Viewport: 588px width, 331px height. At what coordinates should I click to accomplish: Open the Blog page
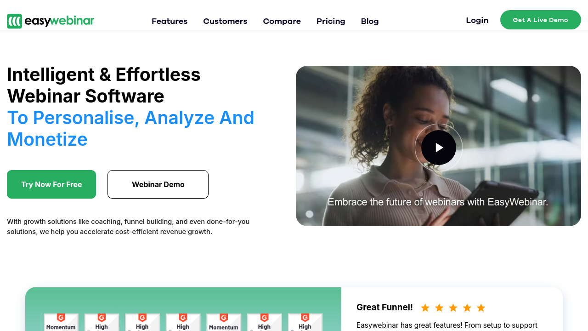coord(370,21)
